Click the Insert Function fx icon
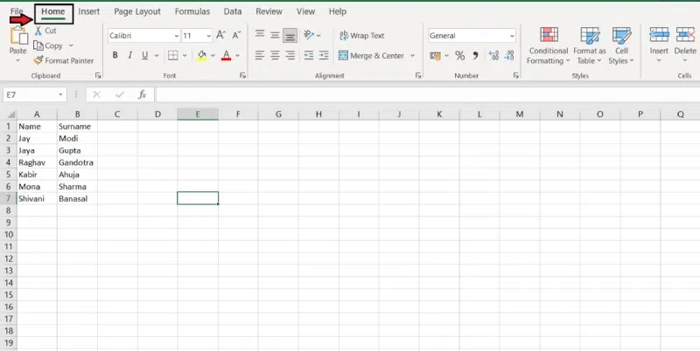The height and width of the screenshot is (351, 700). coord(143,94)
